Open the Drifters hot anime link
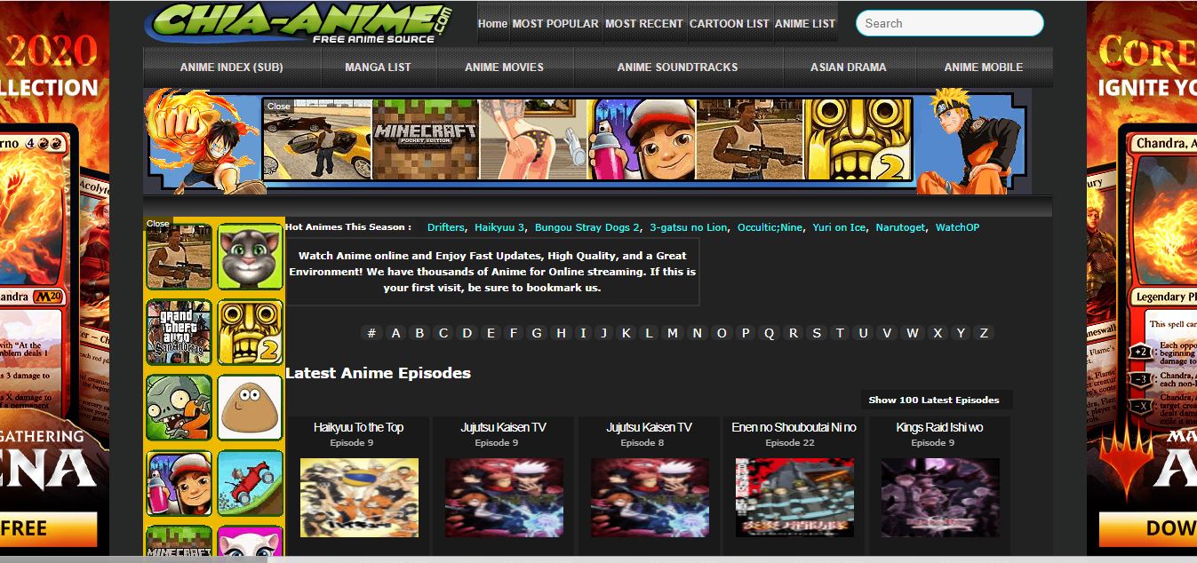The height and width of the screenshot is (563, 1197). 445,227
